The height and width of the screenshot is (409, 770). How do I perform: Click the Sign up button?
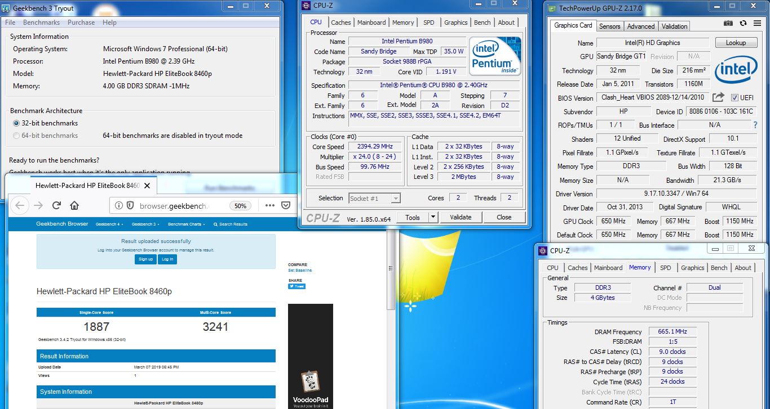tap(145, 259)
